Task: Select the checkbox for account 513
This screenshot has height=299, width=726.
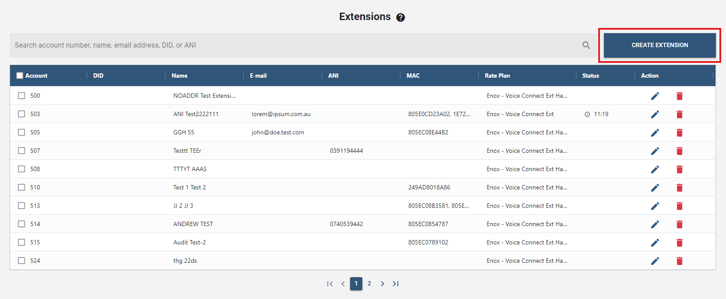Action: point(21,206)
